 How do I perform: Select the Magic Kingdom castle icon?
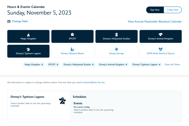click(28, 35)
